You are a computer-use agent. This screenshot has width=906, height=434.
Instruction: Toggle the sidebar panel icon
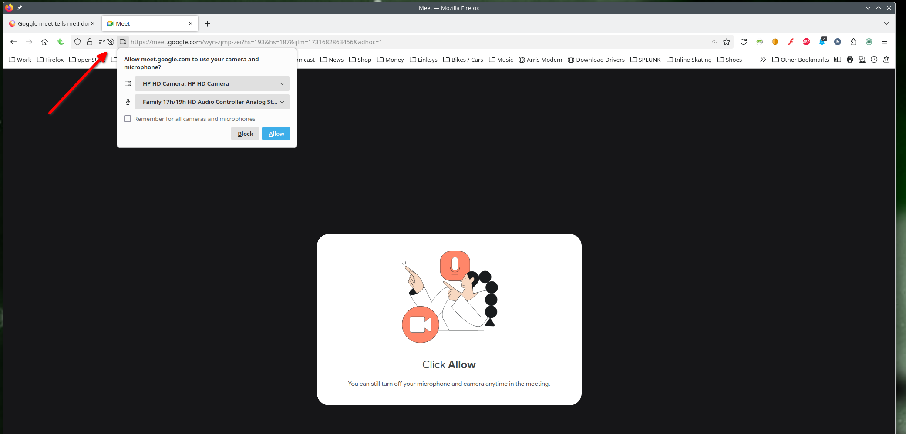pyautogui.click(x=838, y=60)
